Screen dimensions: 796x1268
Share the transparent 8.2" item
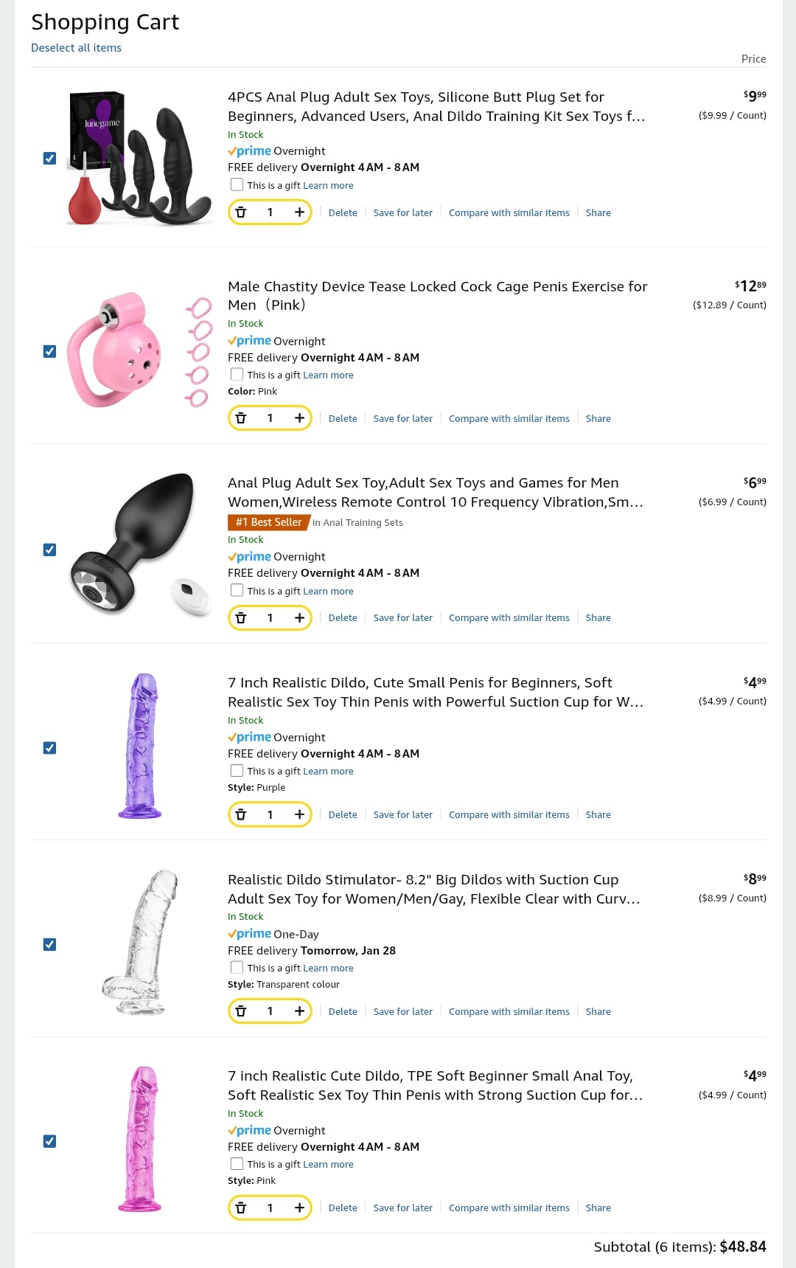(x=598, y=1011)
